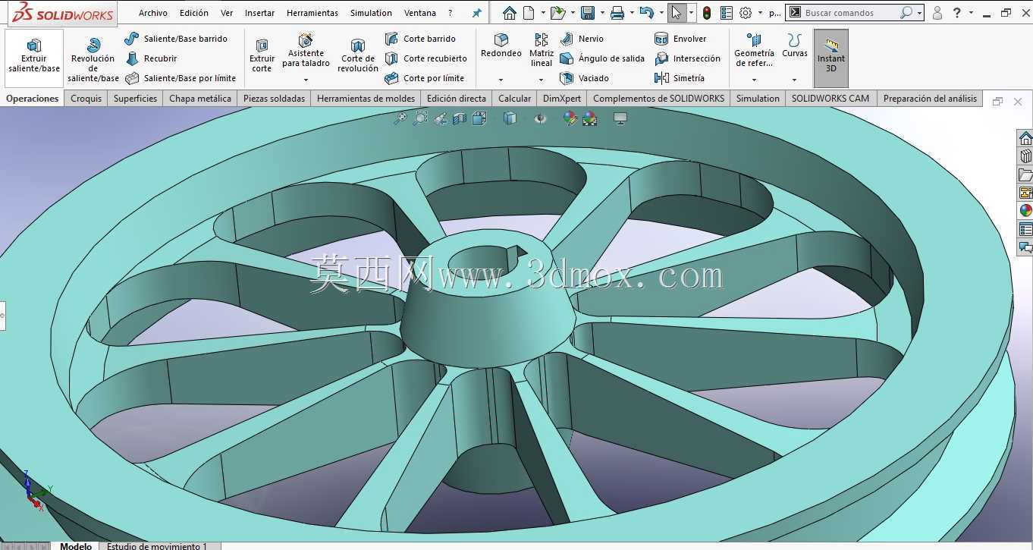Expand Redondeo dropdown arrow
Image resolution: width=1033 pixels, height=550 pixels.
pyautogui.click(x=501, y=80)
